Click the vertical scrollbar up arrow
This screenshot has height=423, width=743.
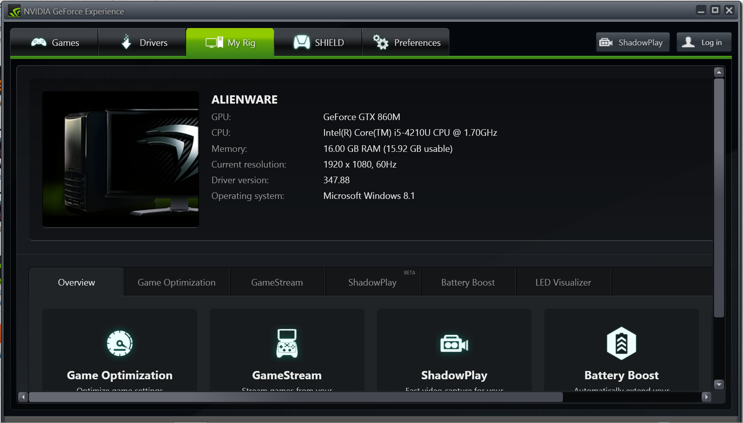click(719, 72)
